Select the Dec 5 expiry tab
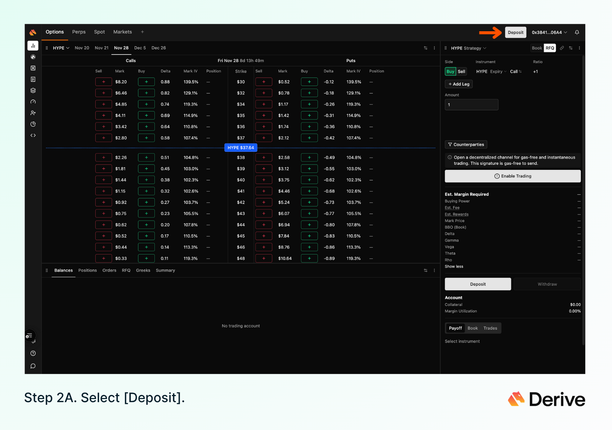This screenshot has width=612, height=430. click(140, 48)
